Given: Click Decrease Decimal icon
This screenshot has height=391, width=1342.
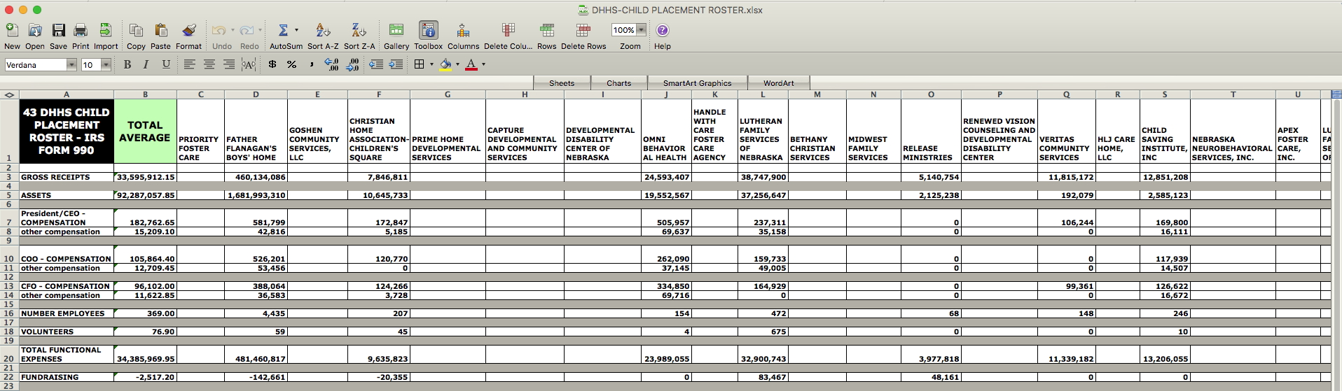Looking at the screenshot, I should click(x=353, y=64).
